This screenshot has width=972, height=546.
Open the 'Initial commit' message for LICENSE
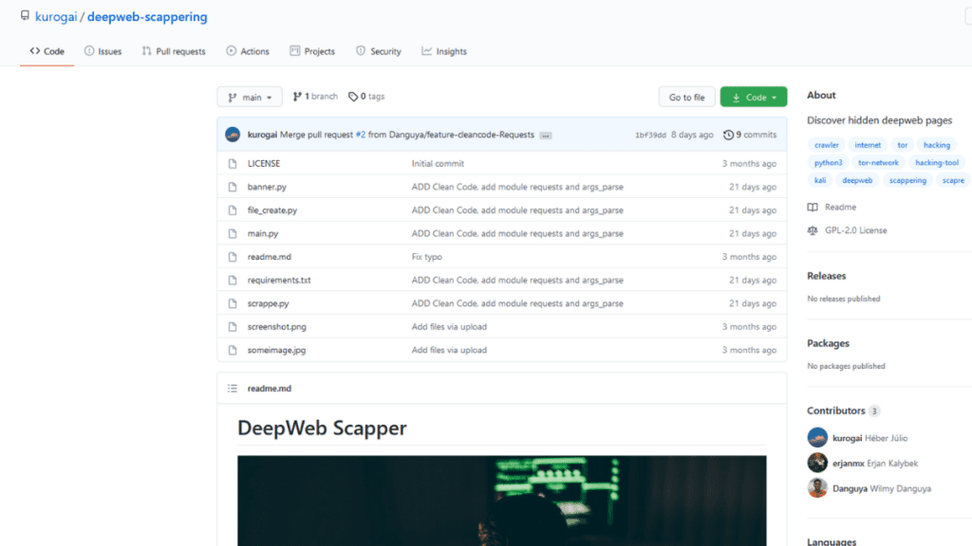click(438, 163)
